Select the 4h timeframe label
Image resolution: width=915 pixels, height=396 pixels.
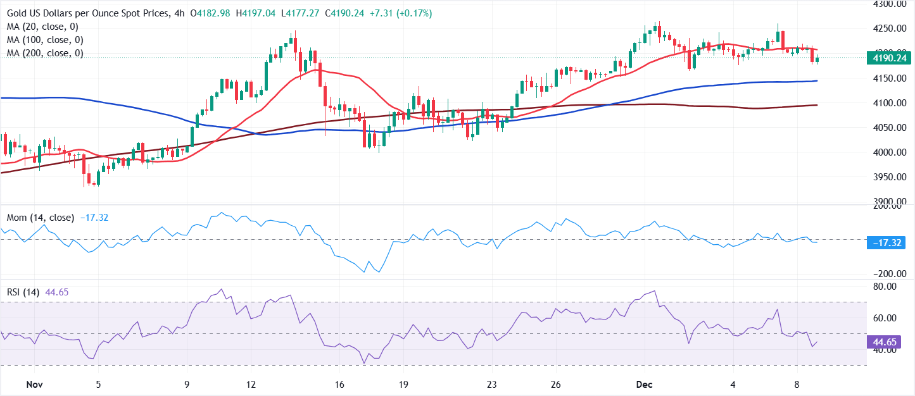point(181,11)
